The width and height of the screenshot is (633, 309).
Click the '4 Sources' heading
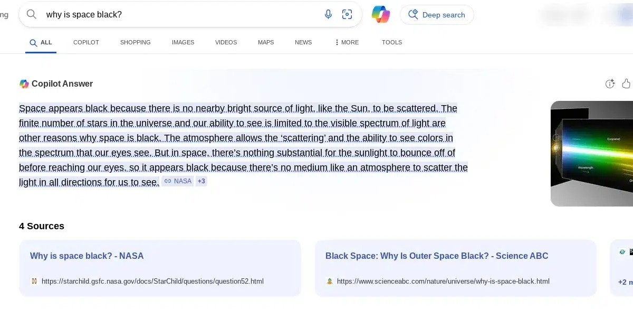point(42,226)
